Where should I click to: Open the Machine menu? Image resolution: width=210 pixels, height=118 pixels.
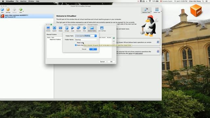(x=23, y=1)
